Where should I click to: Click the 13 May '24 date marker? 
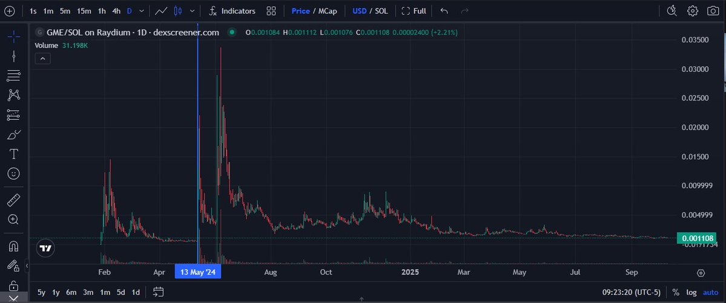point(198,272)
